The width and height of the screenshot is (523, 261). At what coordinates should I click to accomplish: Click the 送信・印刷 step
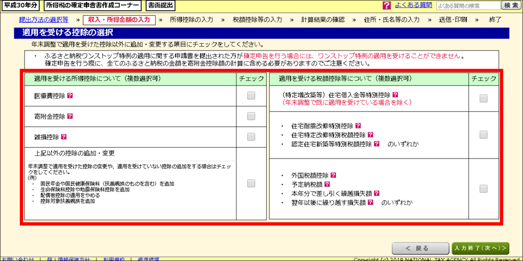point(453,20)
